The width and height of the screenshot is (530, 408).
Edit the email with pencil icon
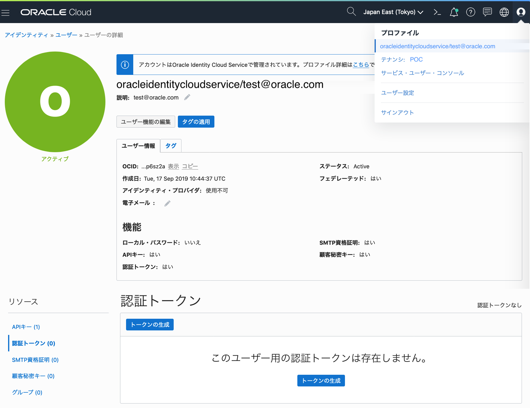pos(167,203)
